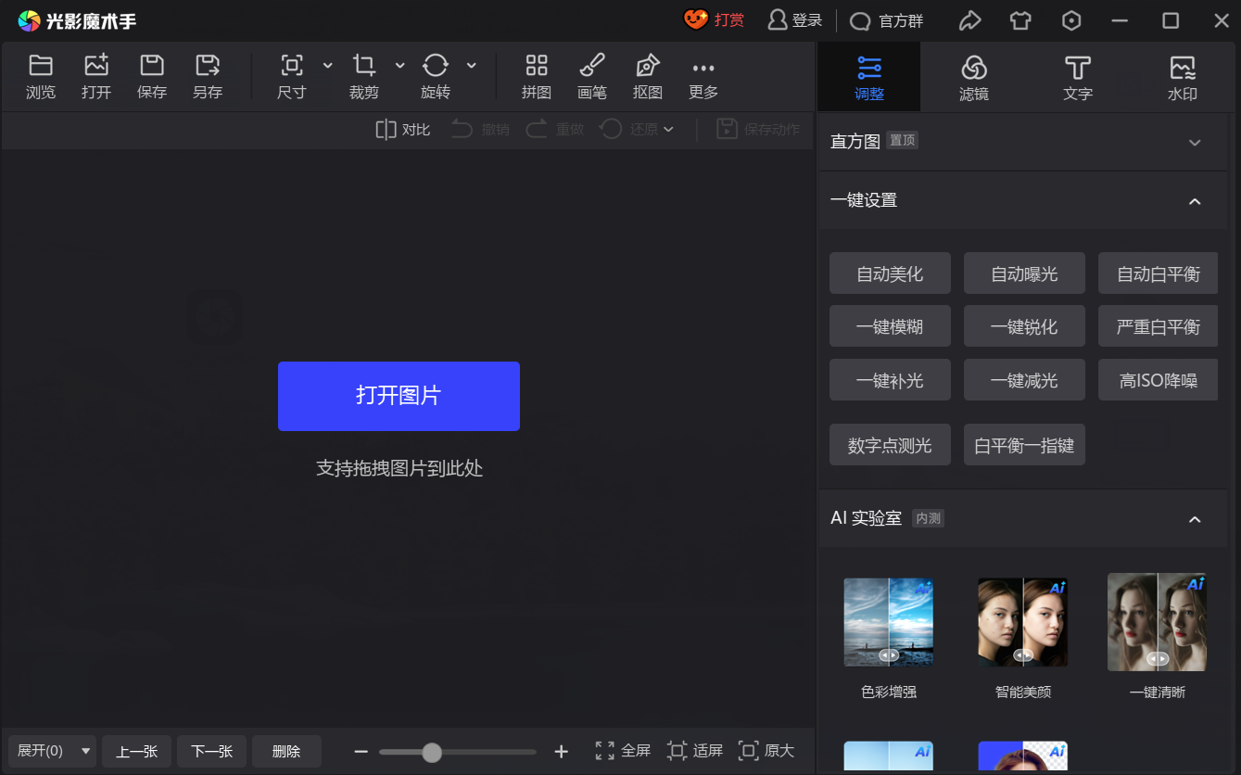Click the Save As (另存) icon
This screenshot has width=1241, height=775.
[208, 66]
